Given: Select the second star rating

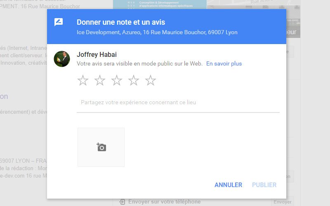Looking at the screenshot, I should click(100, 80).
